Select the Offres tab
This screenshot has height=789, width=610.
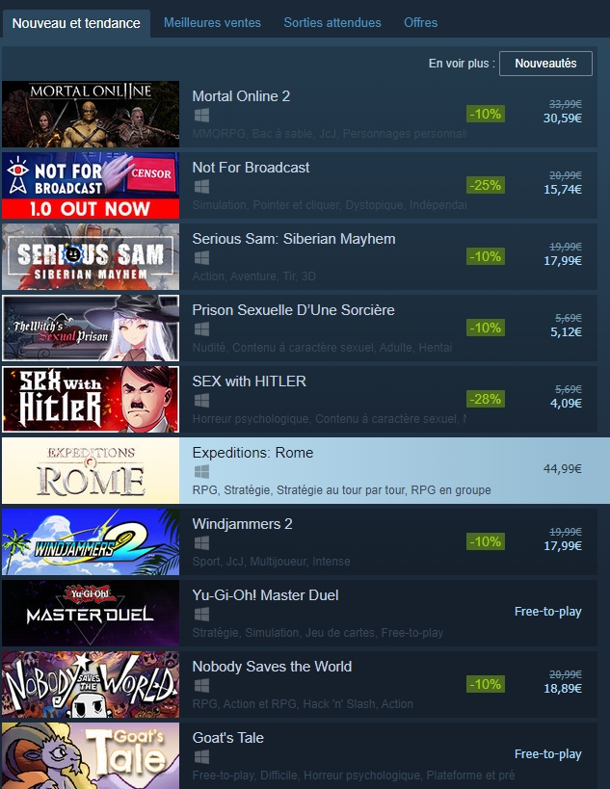[x=421, y=23]
